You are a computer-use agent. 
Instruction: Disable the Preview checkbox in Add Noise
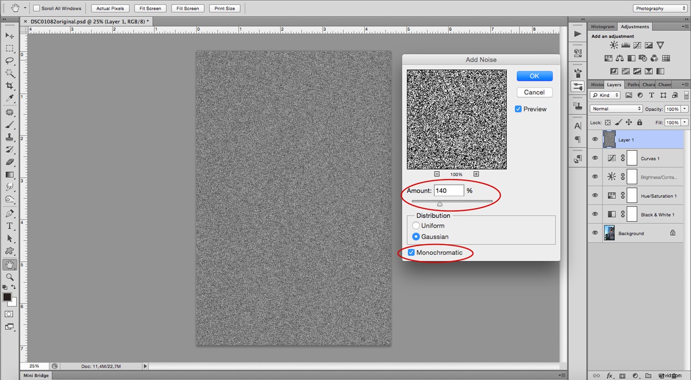(518, 109)
